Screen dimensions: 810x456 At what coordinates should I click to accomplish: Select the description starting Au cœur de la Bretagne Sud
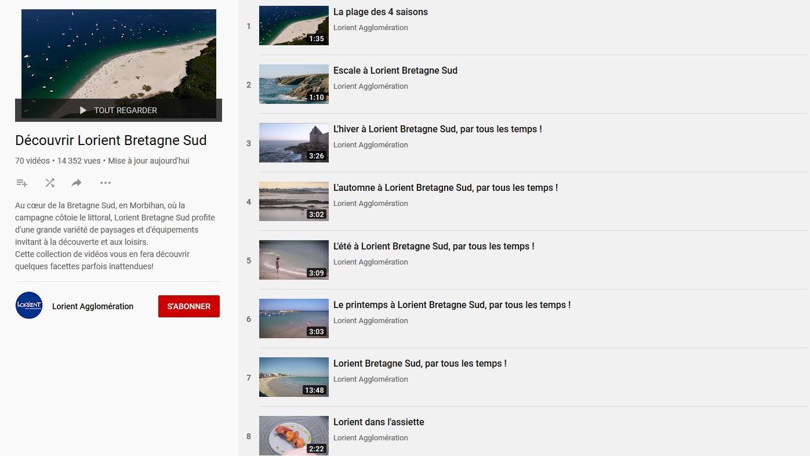point(115,223)
